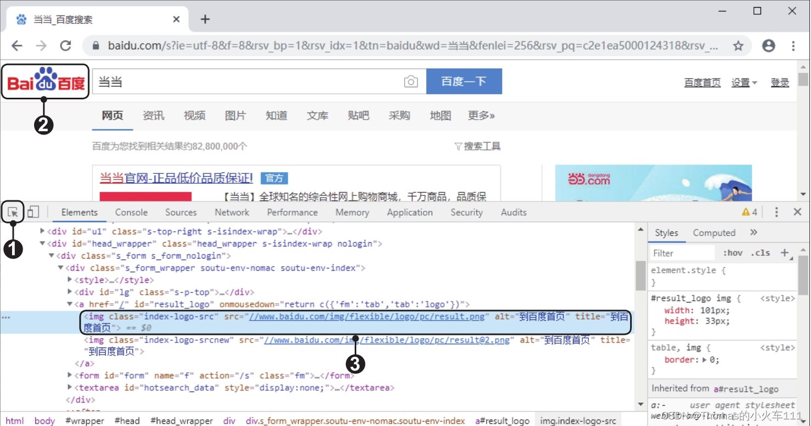Collapse the a id="result_logo" node
The image size is (811, 426).
click(70, 304)
